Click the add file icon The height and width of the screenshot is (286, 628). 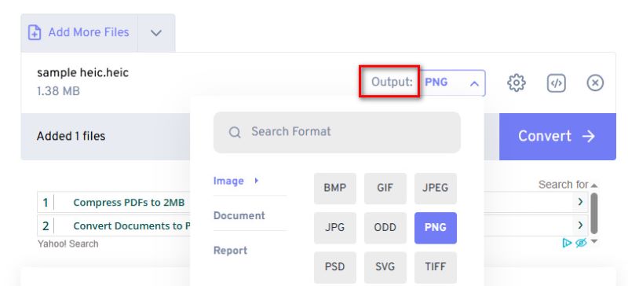tap(35, 32)
